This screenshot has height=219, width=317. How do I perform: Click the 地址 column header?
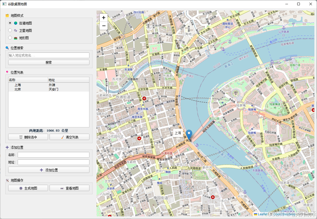(x=69, y=80)
